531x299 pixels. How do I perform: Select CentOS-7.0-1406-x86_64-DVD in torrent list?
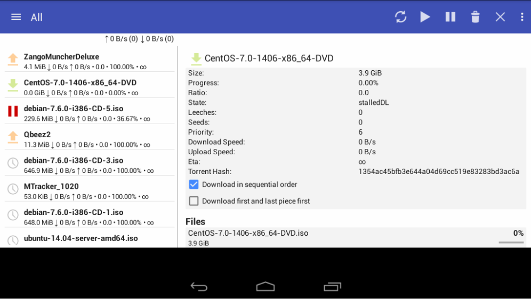point(90,87)
